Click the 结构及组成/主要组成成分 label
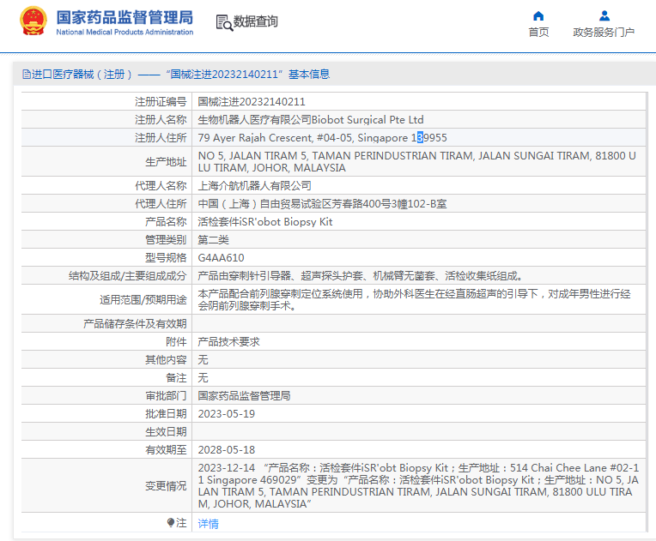Screen dimensions: 656x541 click(128, 276)
